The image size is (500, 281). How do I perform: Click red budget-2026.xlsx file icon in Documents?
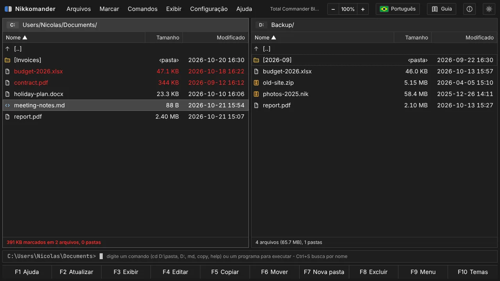[x=7, y=71]
